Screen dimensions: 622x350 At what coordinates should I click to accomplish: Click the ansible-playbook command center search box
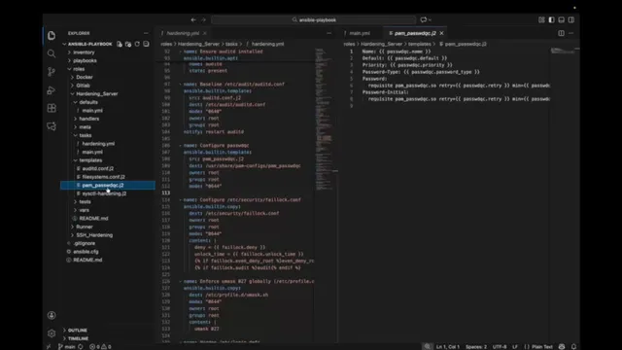click(x=314, y=19)
